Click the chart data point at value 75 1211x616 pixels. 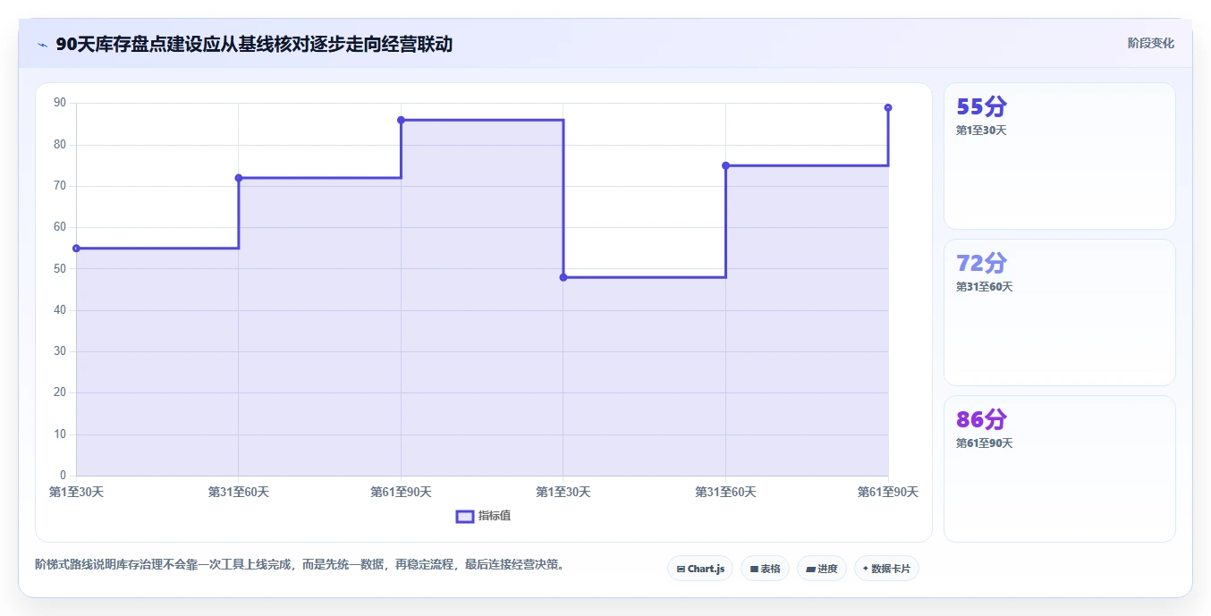tap(725, 165)
